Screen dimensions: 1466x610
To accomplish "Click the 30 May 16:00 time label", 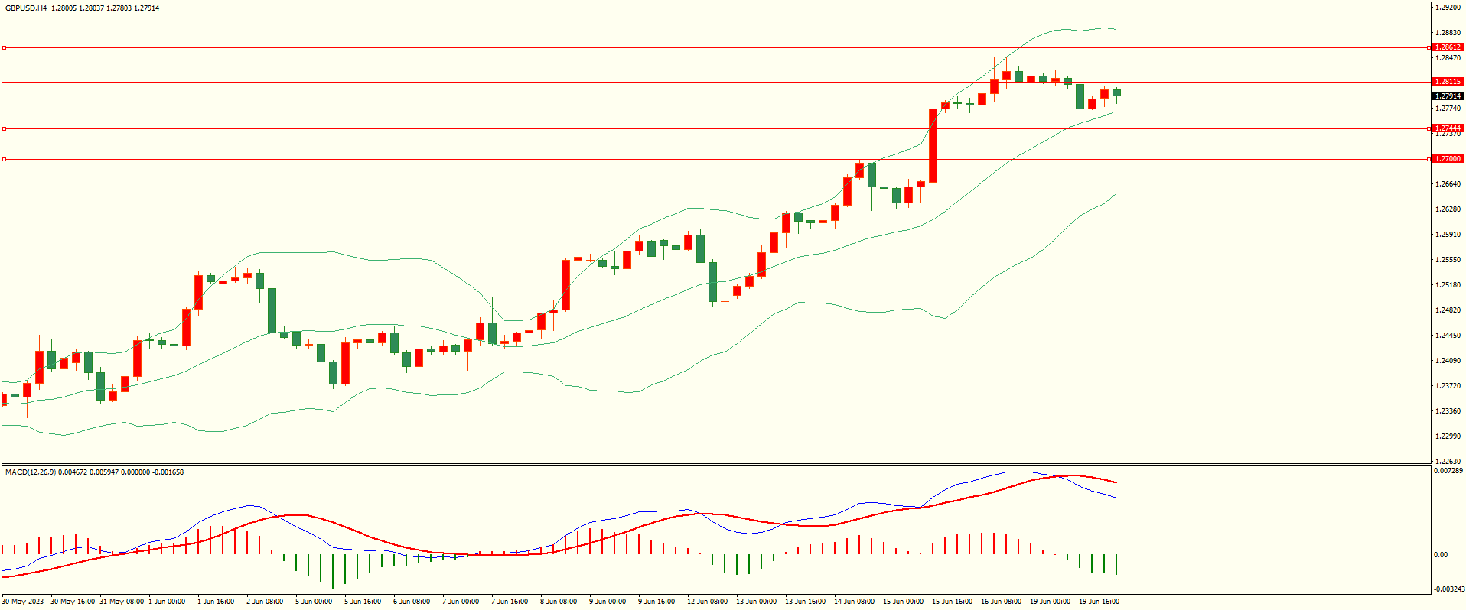I will point(73,602).
